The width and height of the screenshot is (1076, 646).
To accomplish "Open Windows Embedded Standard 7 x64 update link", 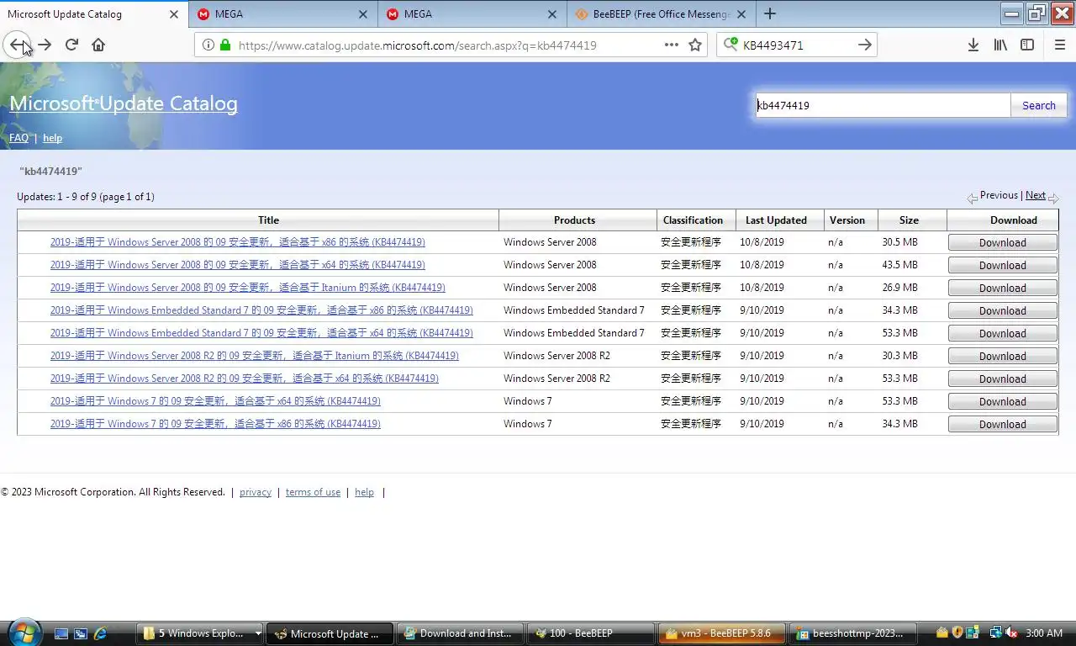I will pyautogui.click(x=261, y=333).
